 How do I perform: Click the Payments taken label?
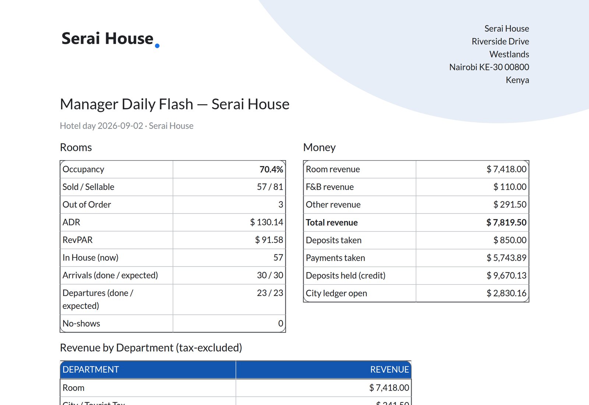(x=335, y=258)
